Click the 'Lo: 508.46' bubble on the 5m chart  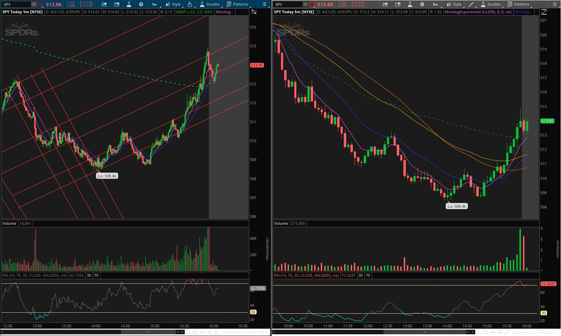point(457,206)
